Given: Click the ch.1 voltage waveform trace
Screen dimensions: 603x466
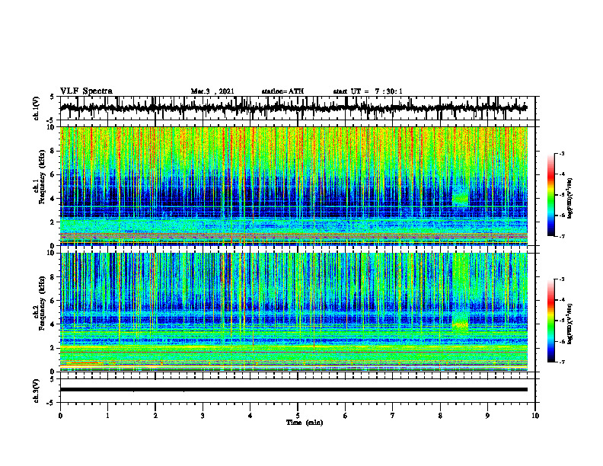Looking at the screenshot, I should pos(293,108).
